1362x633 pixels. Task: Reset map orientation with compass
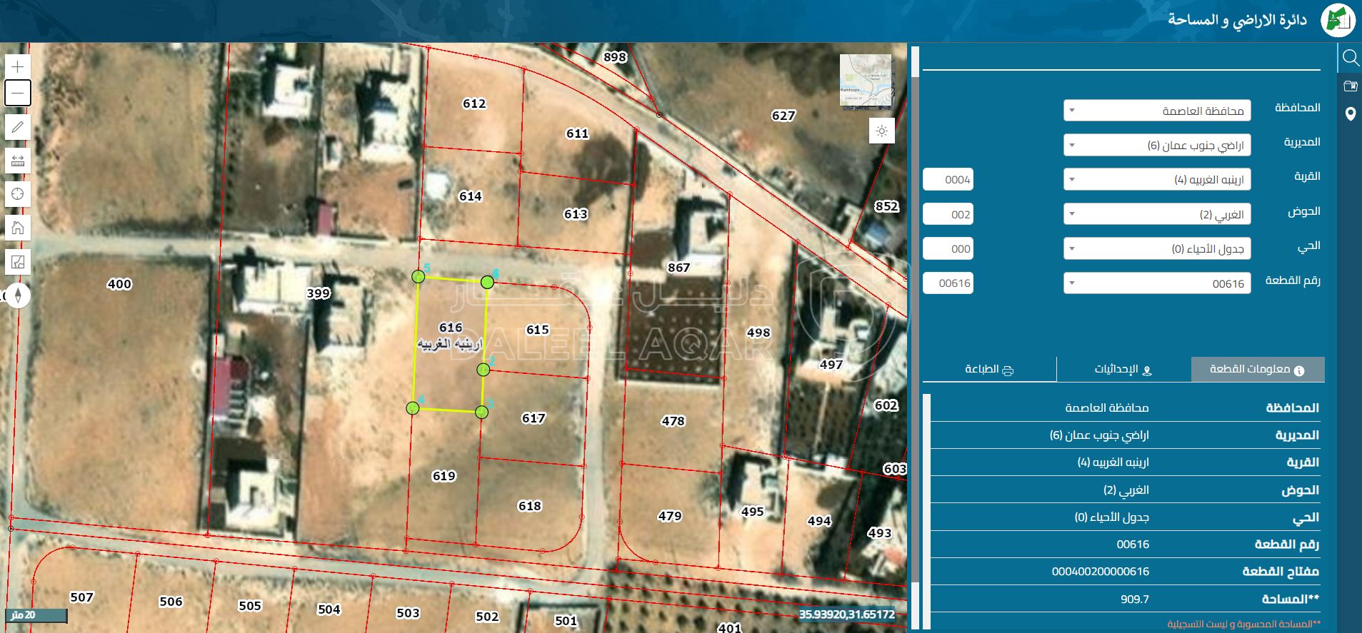pos(18,295)
